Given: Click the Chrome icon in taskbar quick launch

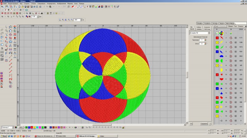Looking at the screenshot, I should (x=21, y=136).
